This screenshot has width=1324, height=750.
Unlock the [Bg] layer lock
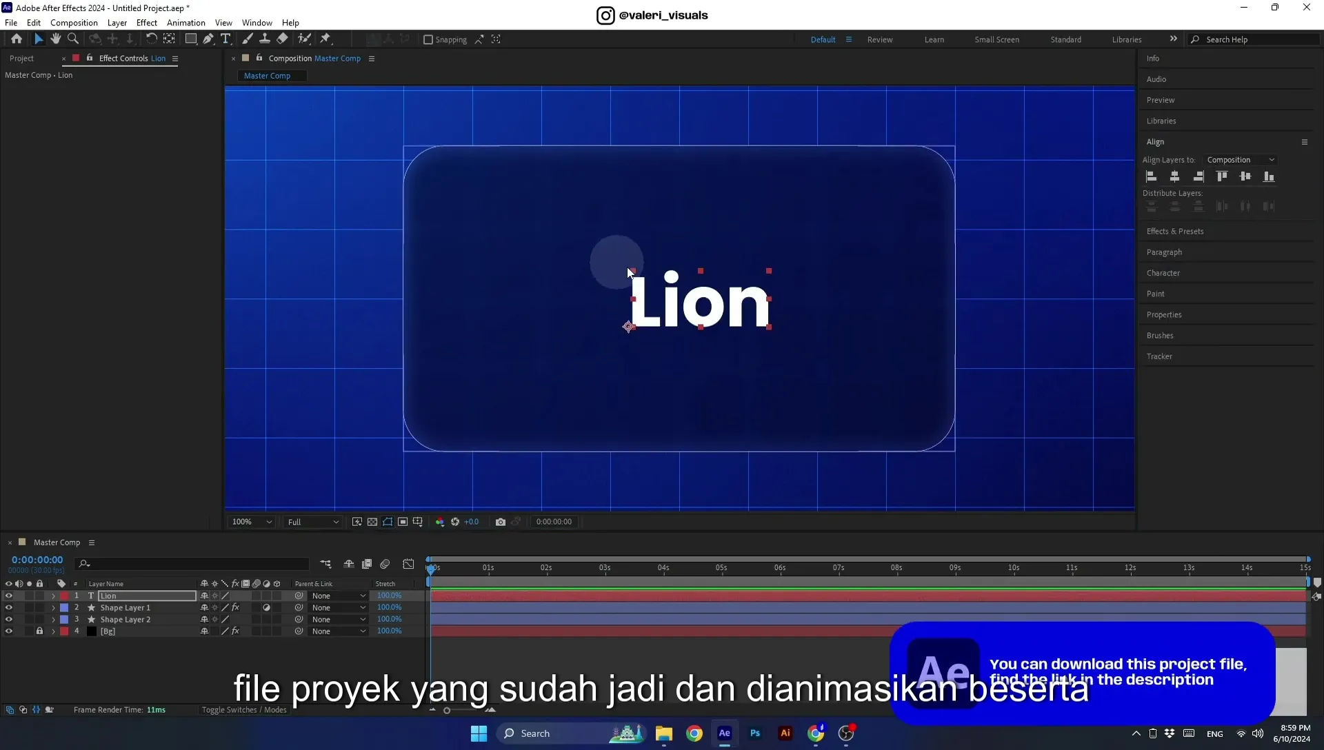(39, 631)
